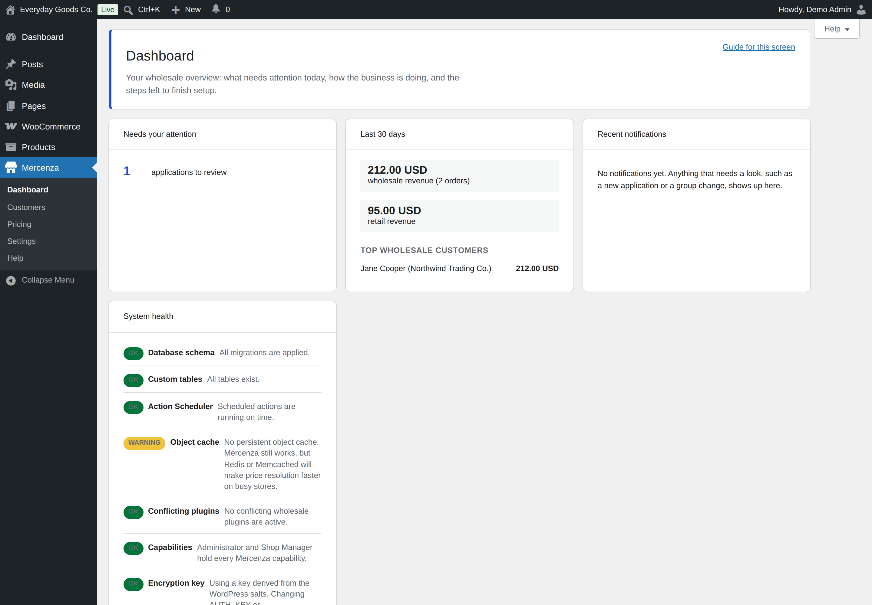The width and height of the screenshot is (872, 605).
Task: Click the Posts pushpin icon
Action: (x=11, y=64)
